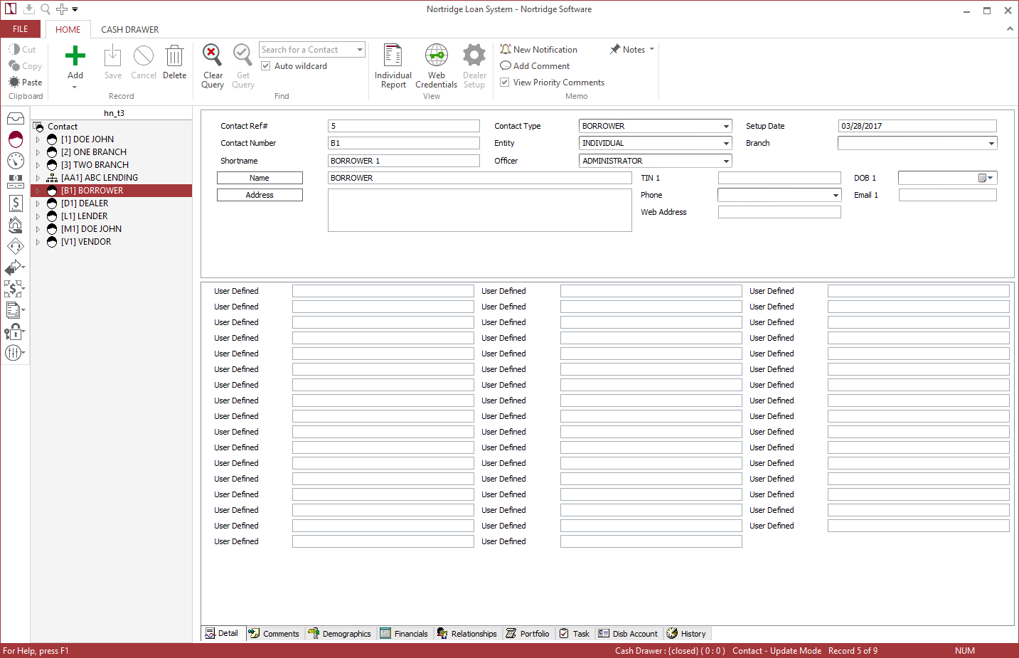
Task: Select the Contact face sidebar icon
Action: pos(16,139)
